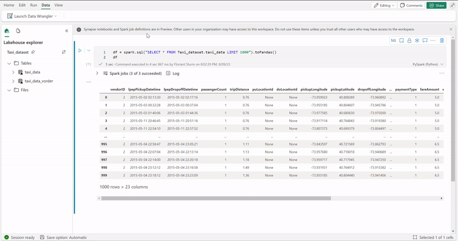The height and width of the screenshot is (241, 458).
Task: Open the Run menu tab
Action: point(34,5)
